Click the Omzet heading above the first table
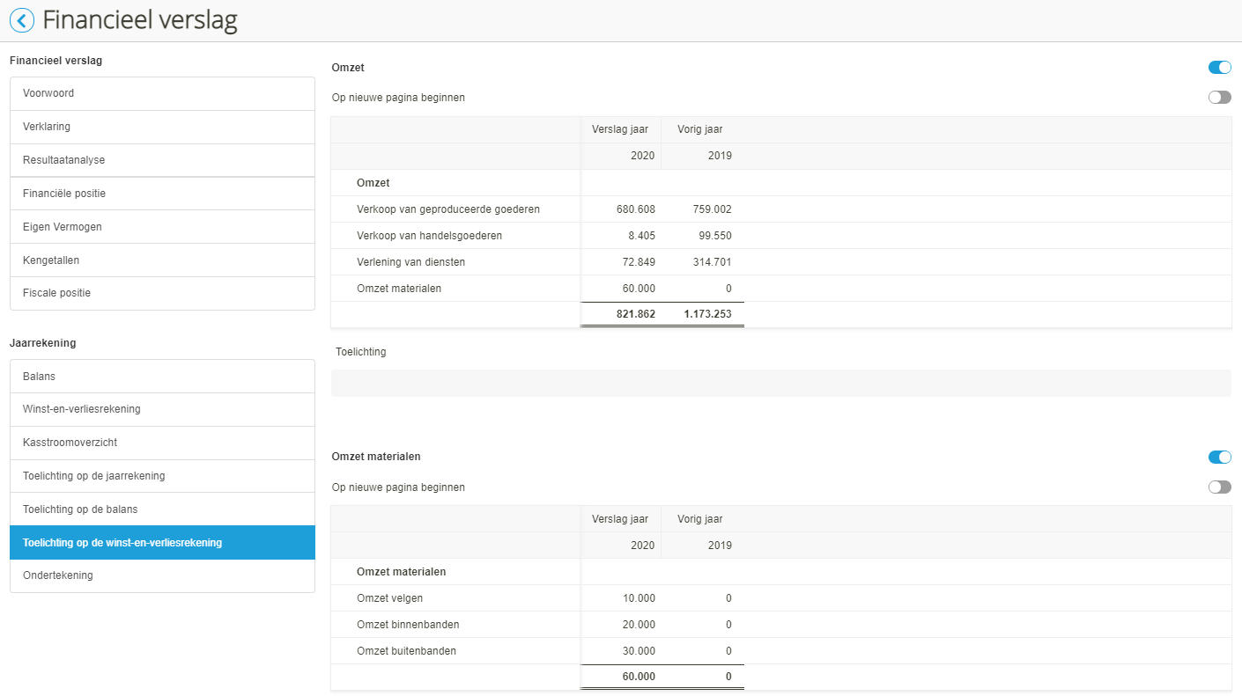1242x696 pixels. [x=348, y=68]
